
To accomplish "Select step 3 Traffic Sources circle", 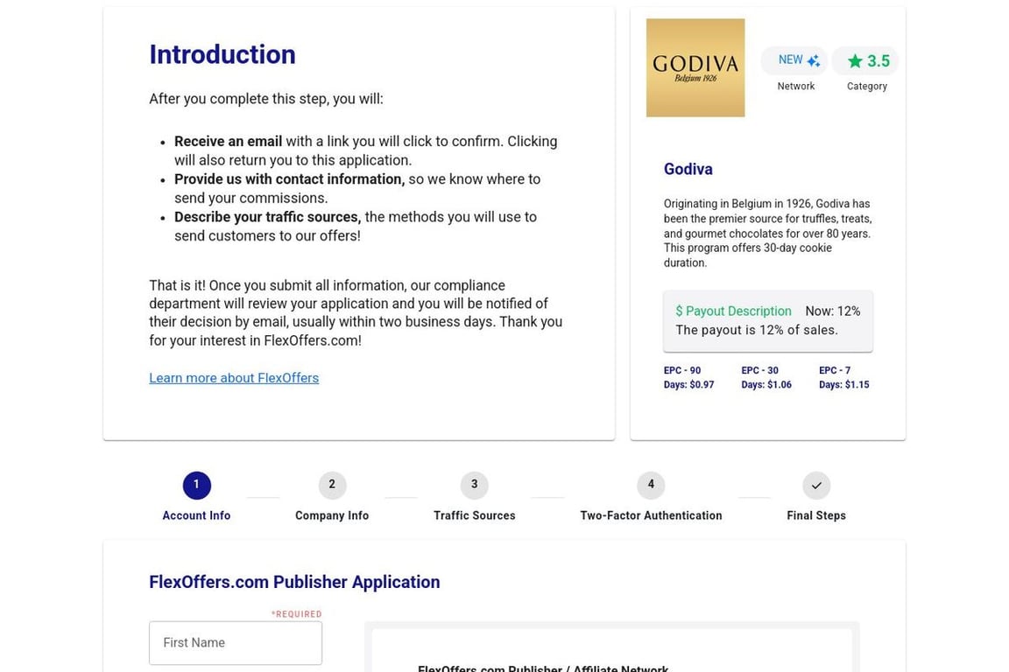I will pos(474,485).
